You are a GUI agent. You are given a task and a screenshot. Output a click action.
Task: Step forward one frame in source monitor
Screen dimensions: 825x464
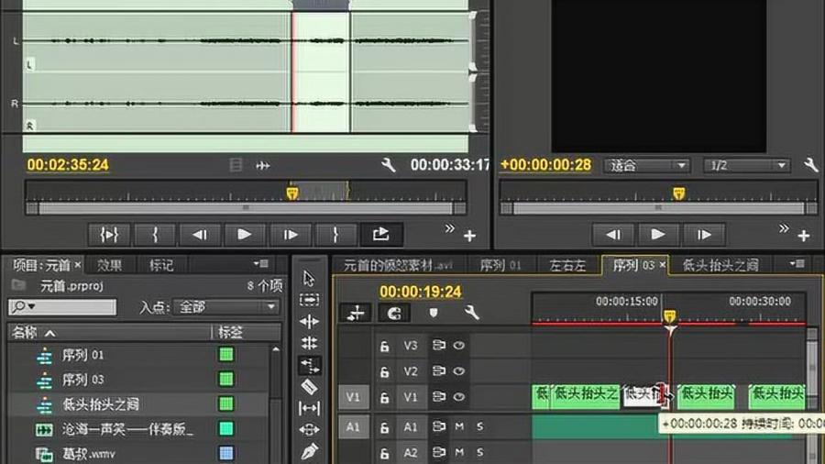(290, 235)
